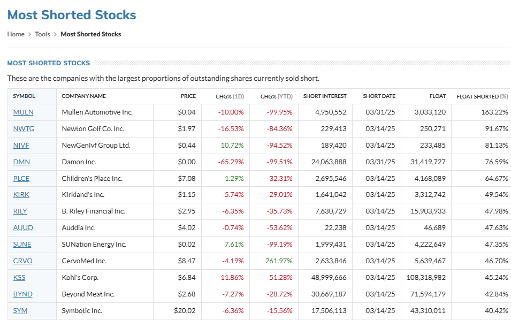The width and height of the screenshot is (511, 320).
Task: Click the 40.42% float shorted value
Action: tap(497, 311)
